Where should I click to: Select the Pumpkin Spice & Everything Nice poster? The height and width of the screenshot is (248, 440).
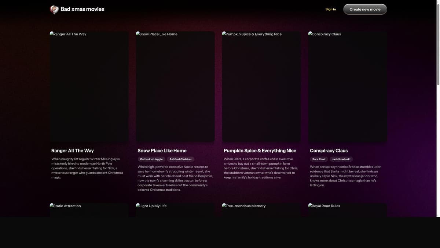click(x=261, y=87)
